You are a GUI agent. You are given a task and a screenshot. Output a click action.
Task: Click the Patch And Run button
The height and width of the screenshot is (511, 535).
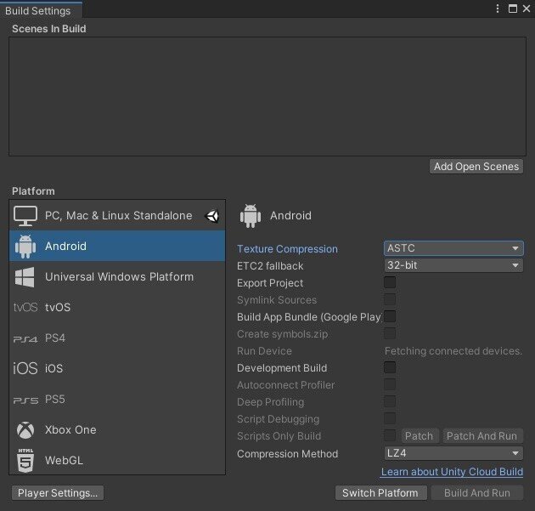click(x=481, y=436)
